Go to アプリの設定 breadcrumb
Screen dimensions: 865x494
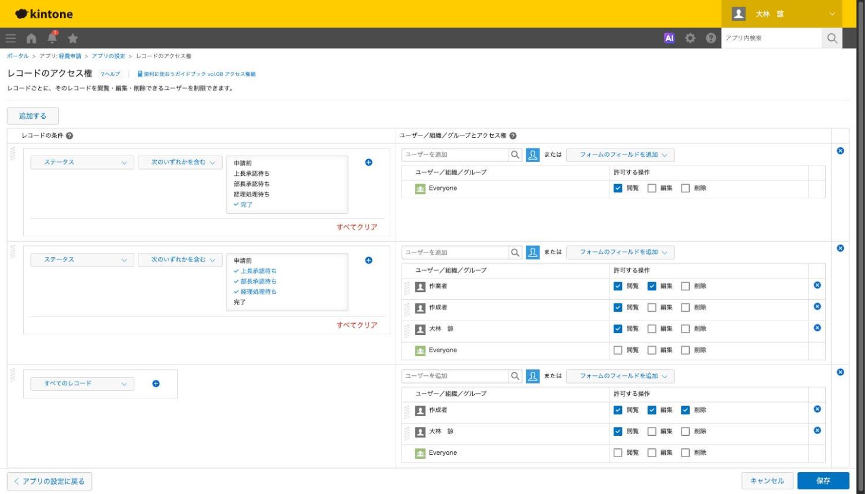(x=108, y=56)
